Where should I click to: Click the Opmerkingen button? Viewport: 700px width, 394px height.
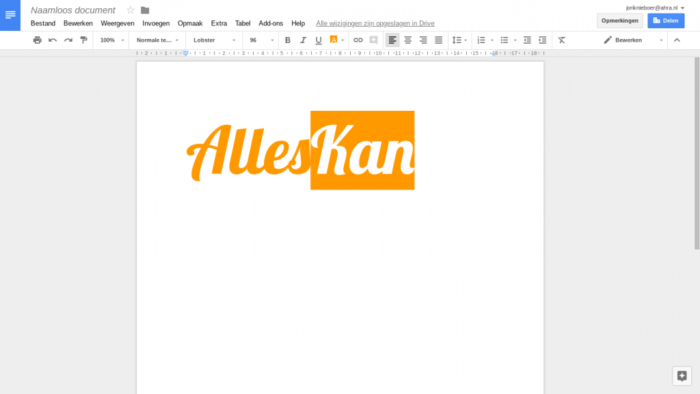[x=619, y=21]
